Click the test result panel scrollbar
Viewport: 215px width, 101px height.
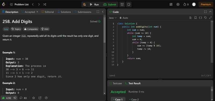[212, 90]
